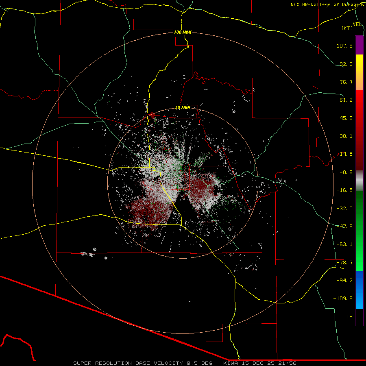
Task: Click the -16.5 legend value
Action: tap(344, 190)
